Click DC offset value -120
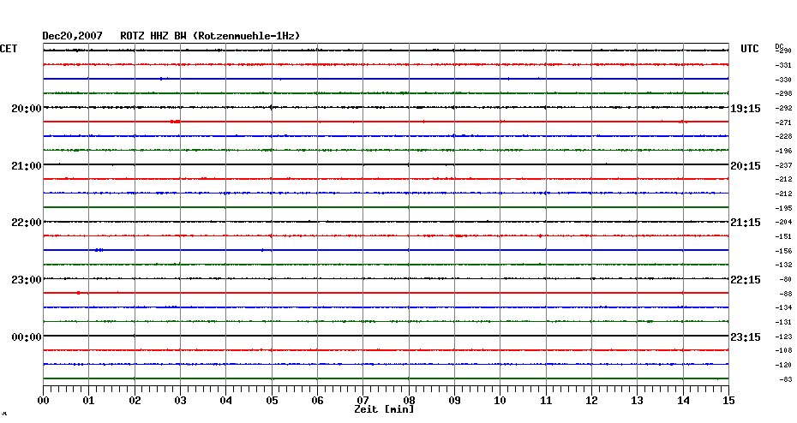The image size is (797, 423). [783, 365]
